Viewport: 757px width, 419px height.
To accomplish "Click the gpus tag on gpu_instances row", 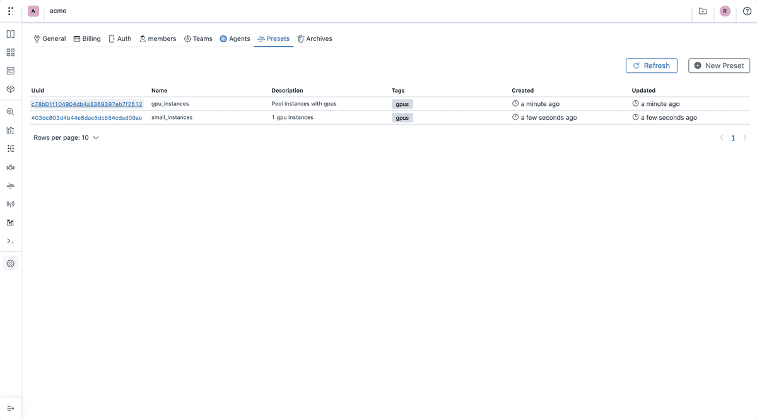I will coord(402,104).
